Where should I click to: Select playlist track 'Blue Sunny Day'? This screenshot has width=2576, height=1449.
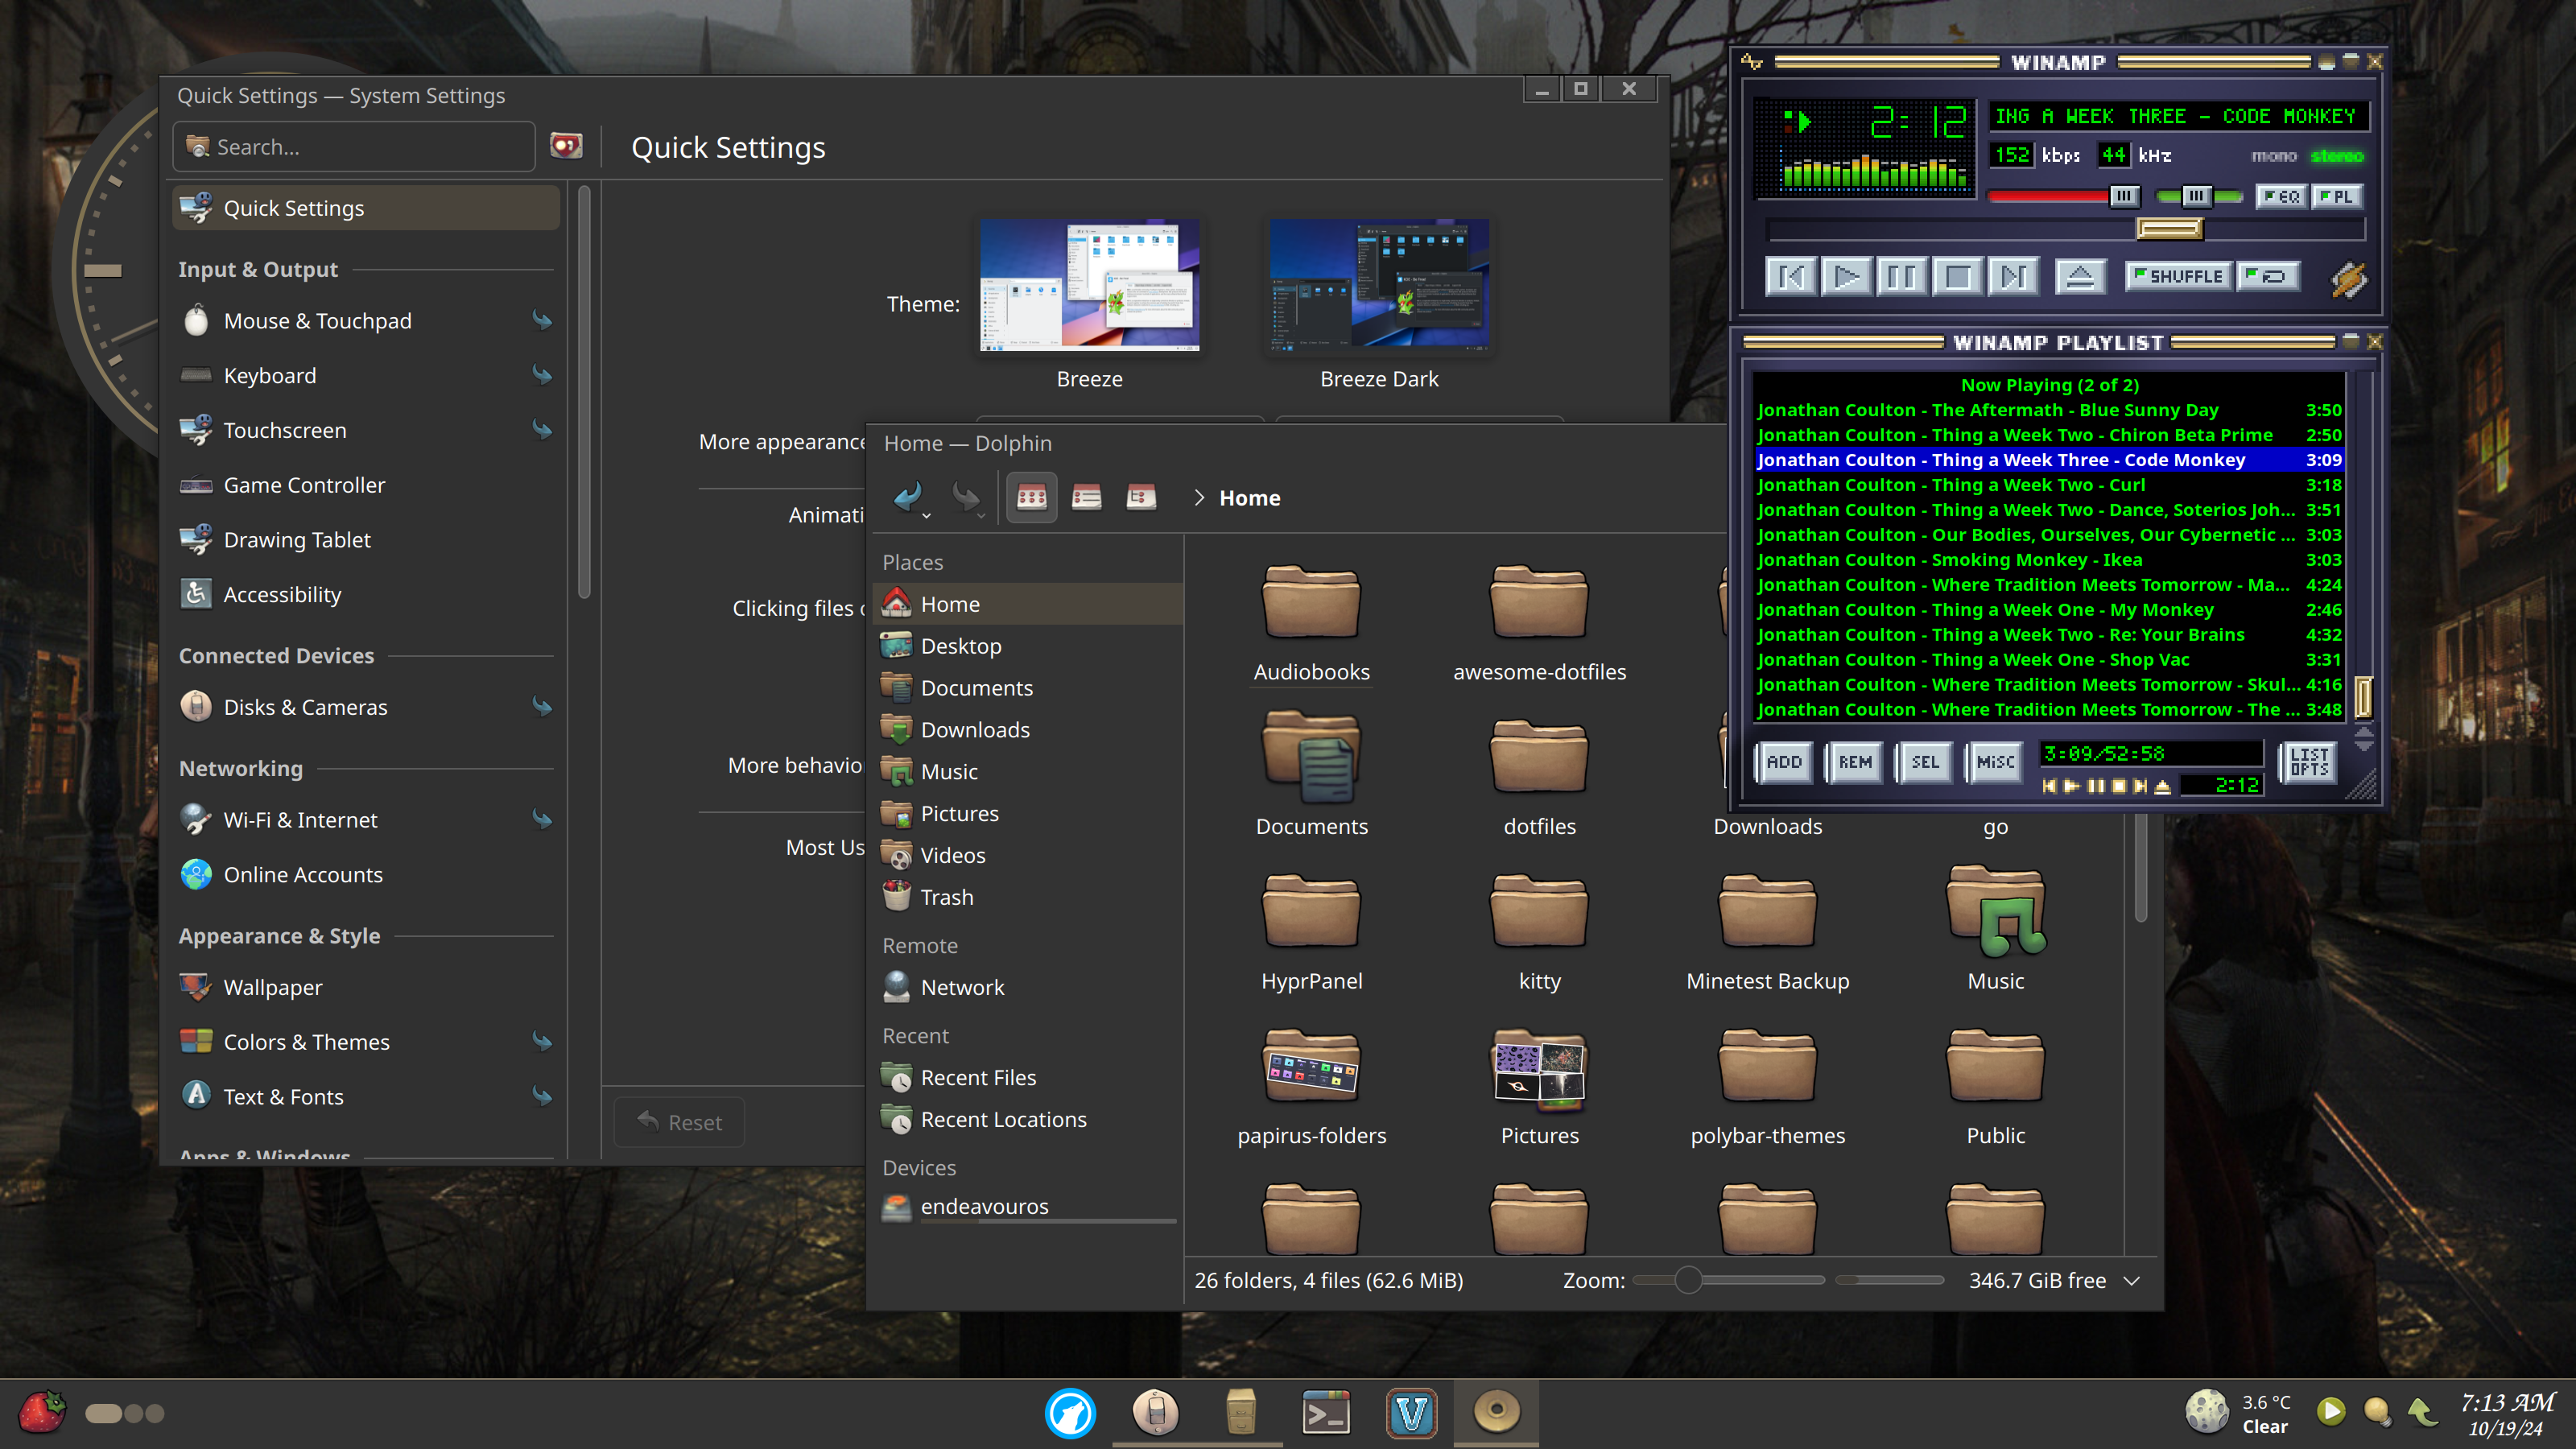tap(2049, 410)
